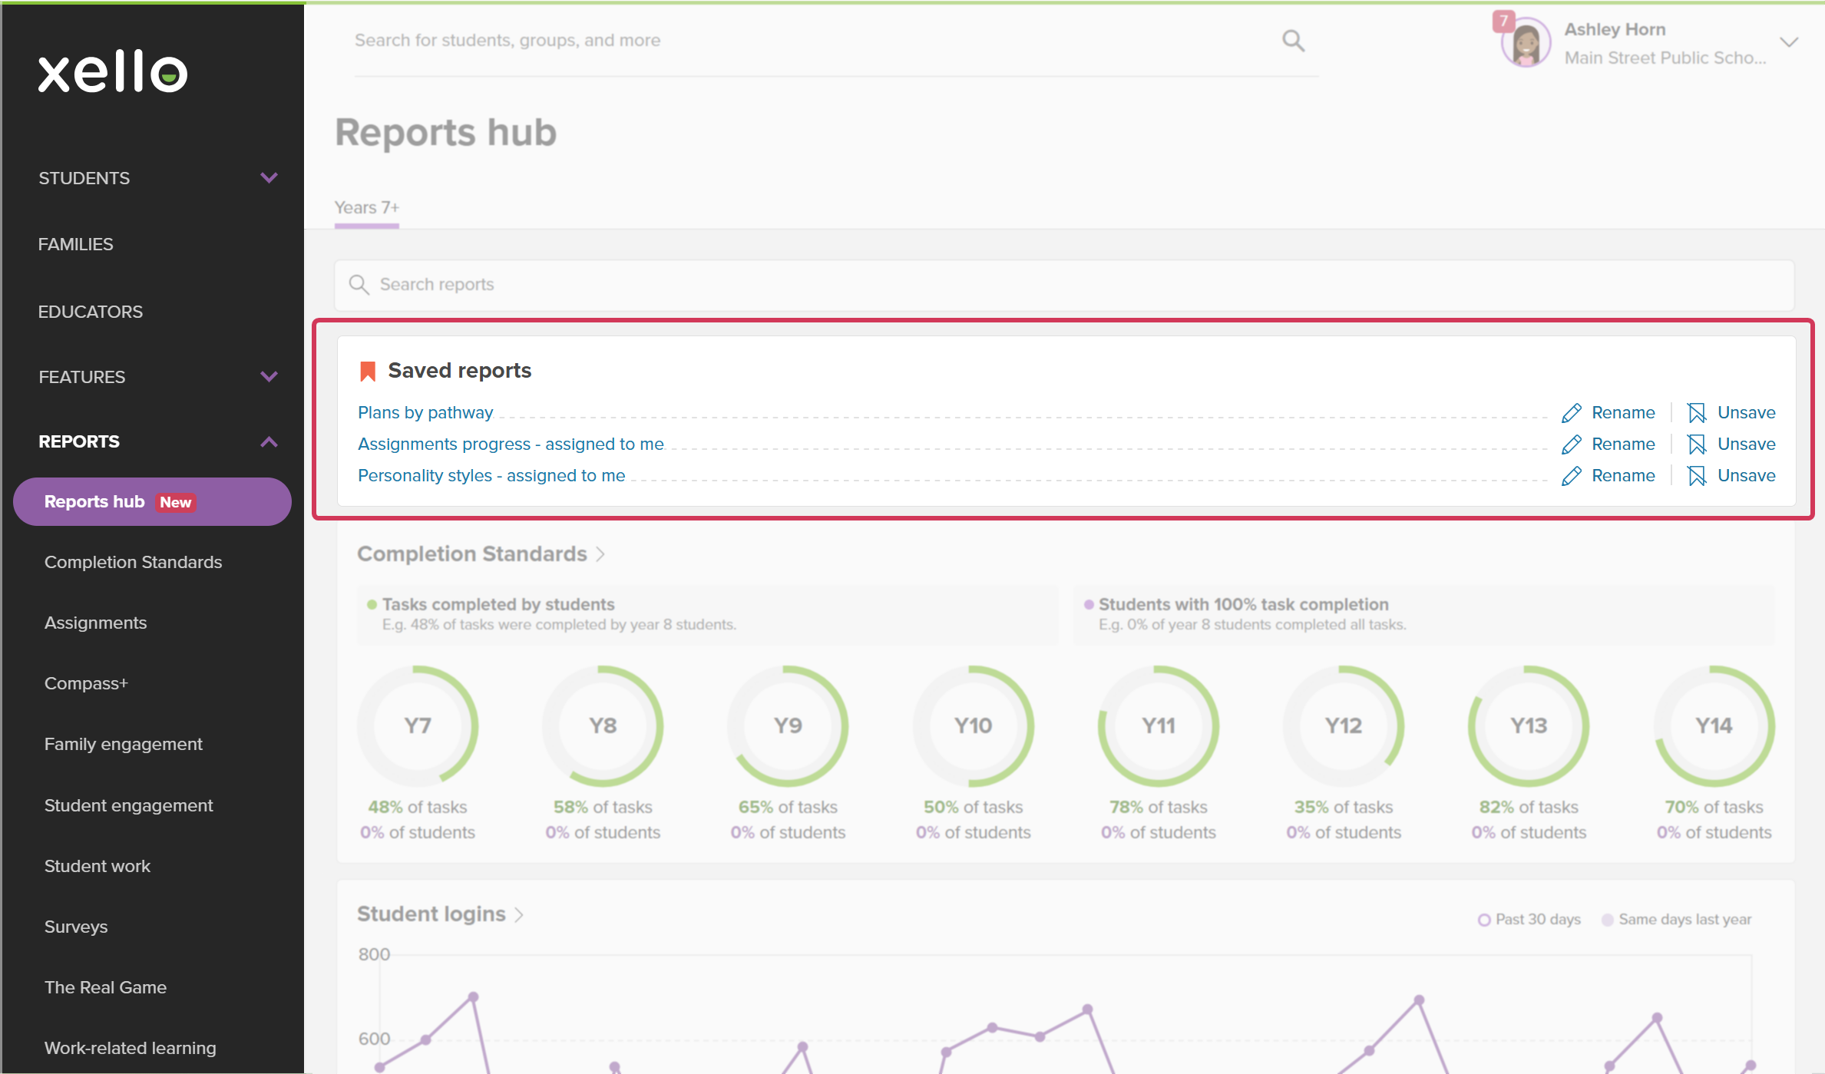The width and height of the screenshot is (1825, 1074).
Task: Open the Completion Standards section heading
Action: point(472,554)
